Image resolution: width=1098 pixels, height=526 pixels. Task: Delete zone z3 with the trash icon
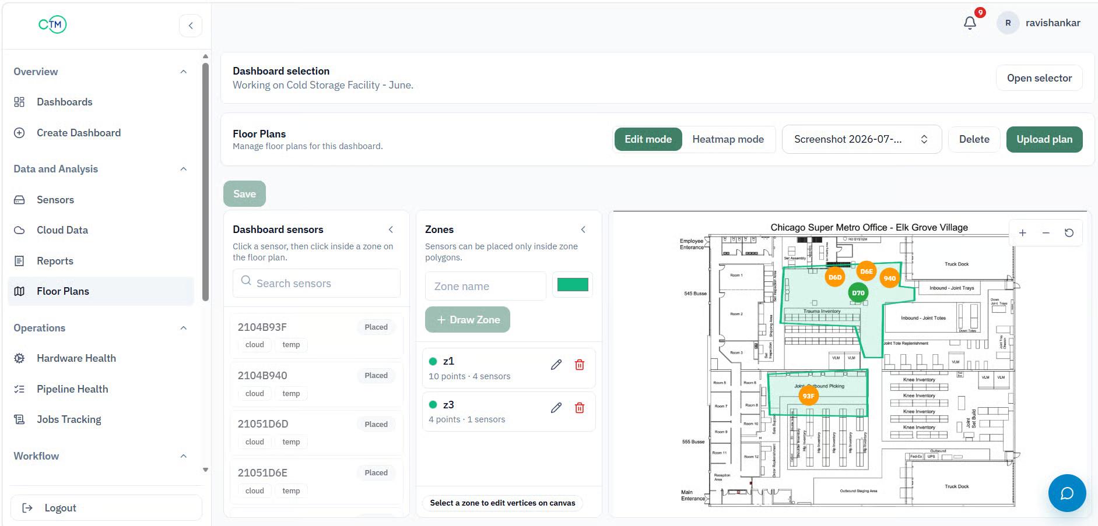580,408
